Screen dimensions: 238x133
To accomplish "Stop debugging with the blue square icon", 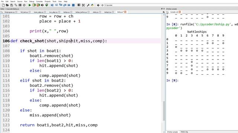I will click(73, 5).
